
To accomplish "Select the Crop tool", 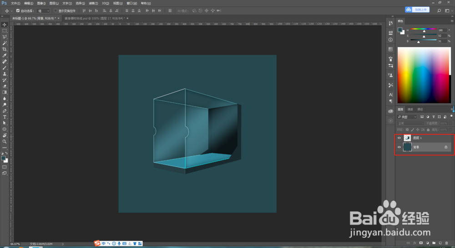I will (5, 49).
